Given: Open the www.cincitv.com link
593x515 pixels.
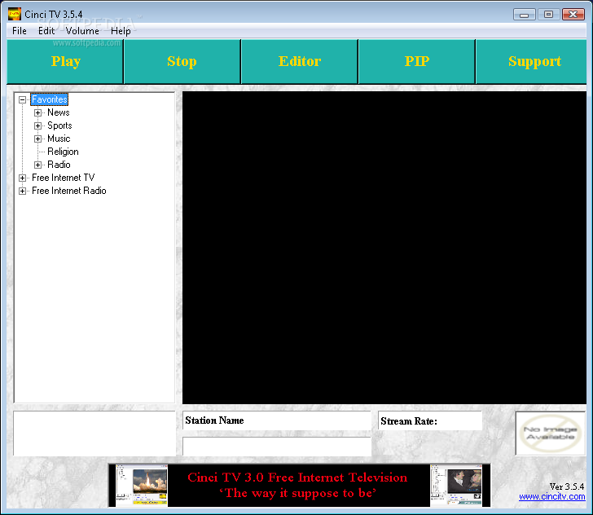Looking at the screenshot, I should [551, 496].
